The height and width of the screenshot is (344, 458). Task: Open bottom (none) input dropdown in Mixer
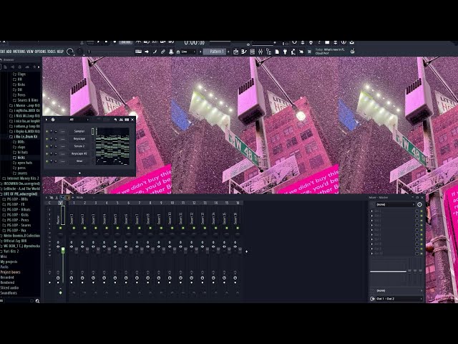tap(399, 290)
